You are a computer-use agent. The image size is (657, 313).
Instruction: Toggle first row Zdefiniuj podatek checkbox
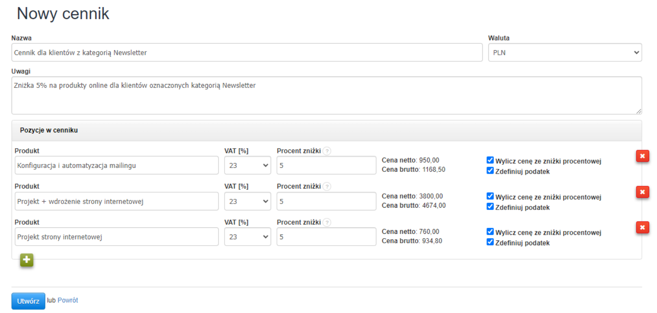(x=490, y=170)
